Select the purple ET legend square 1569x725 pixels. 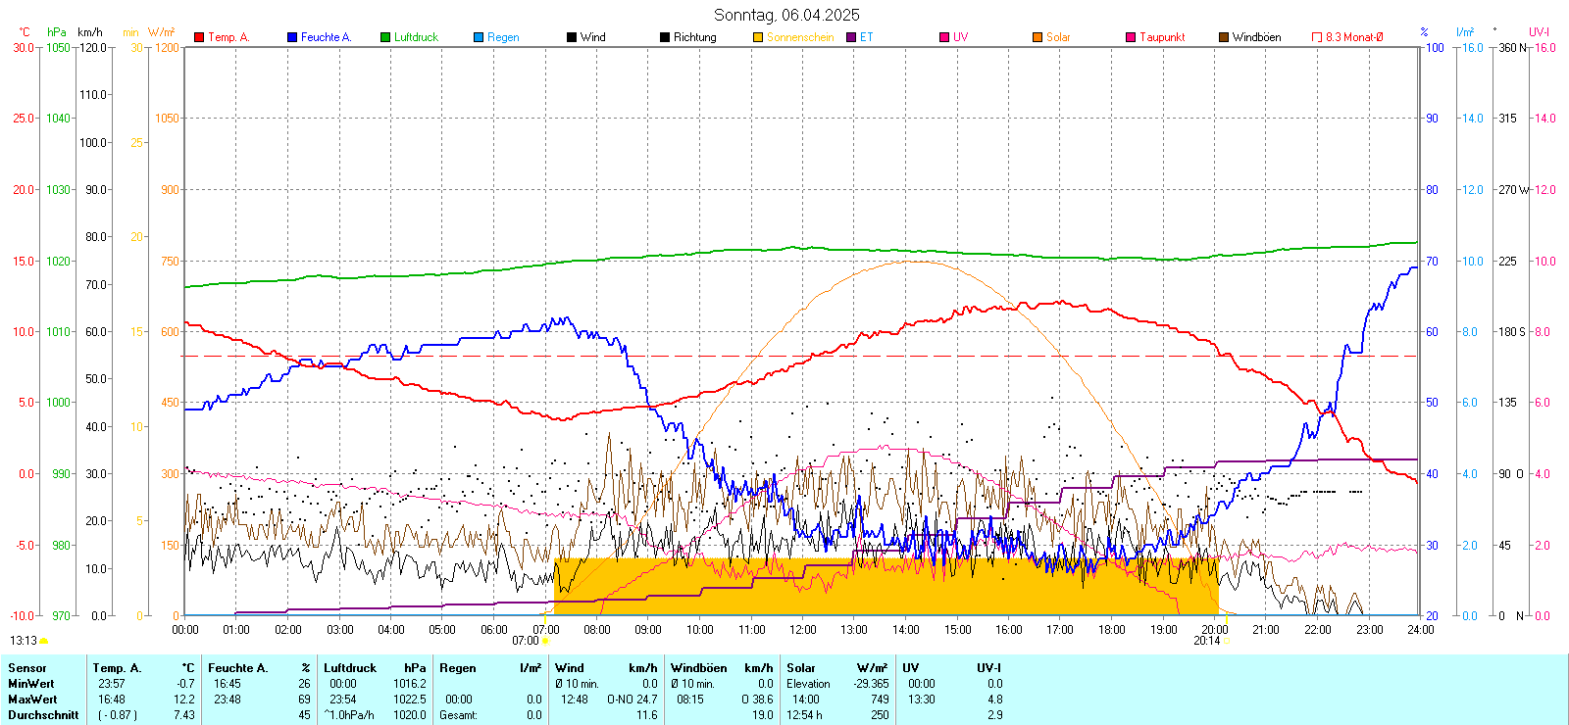851,37
